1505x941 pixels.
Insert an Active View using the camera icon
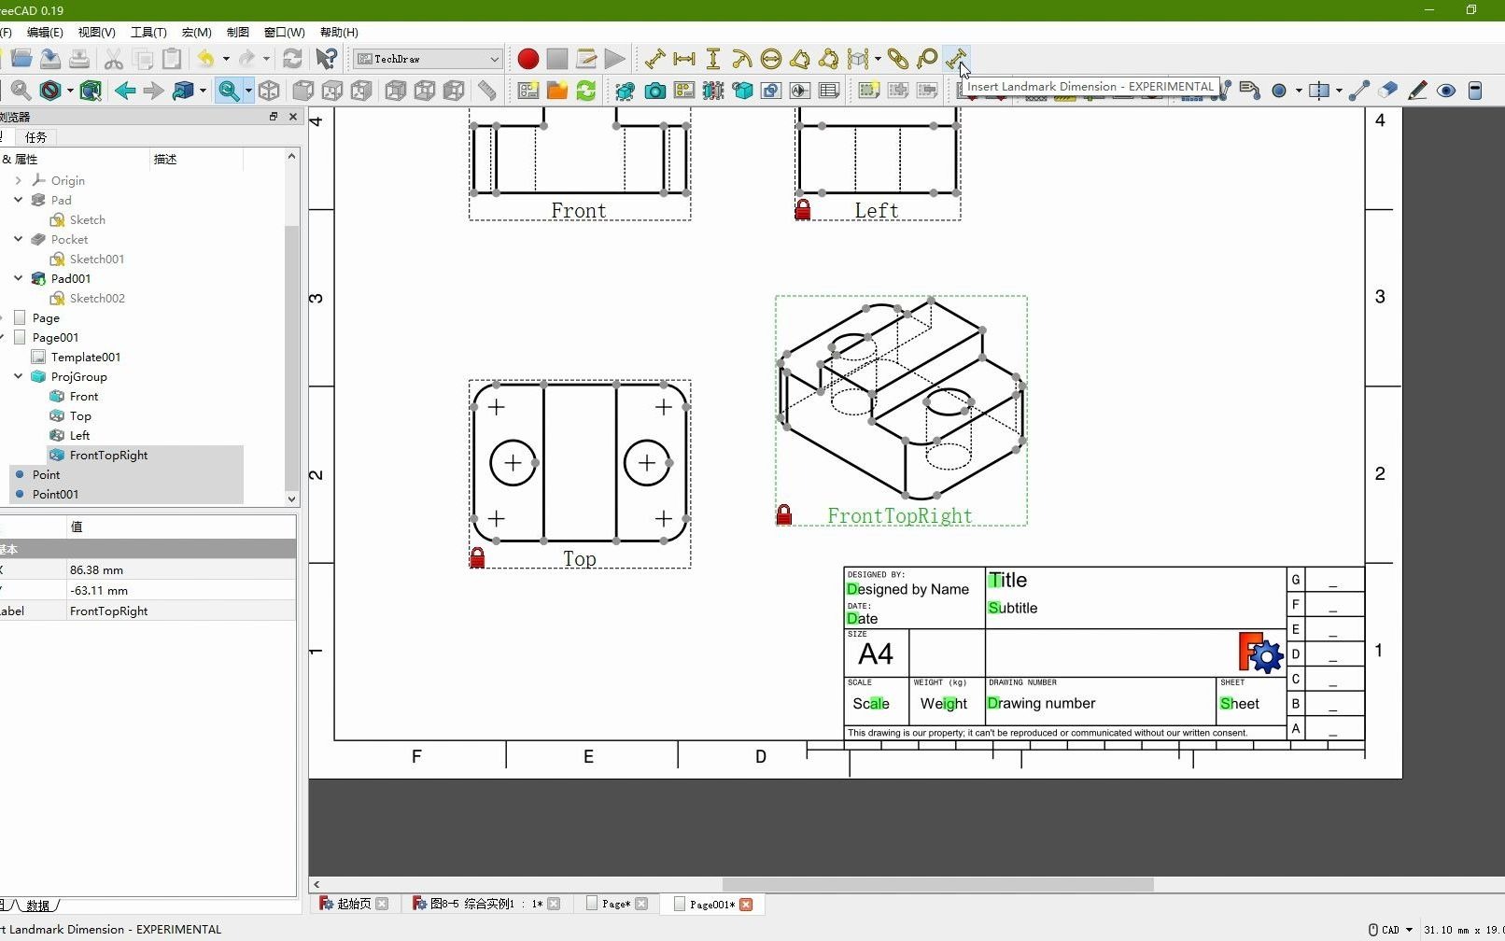coord(655,91)
